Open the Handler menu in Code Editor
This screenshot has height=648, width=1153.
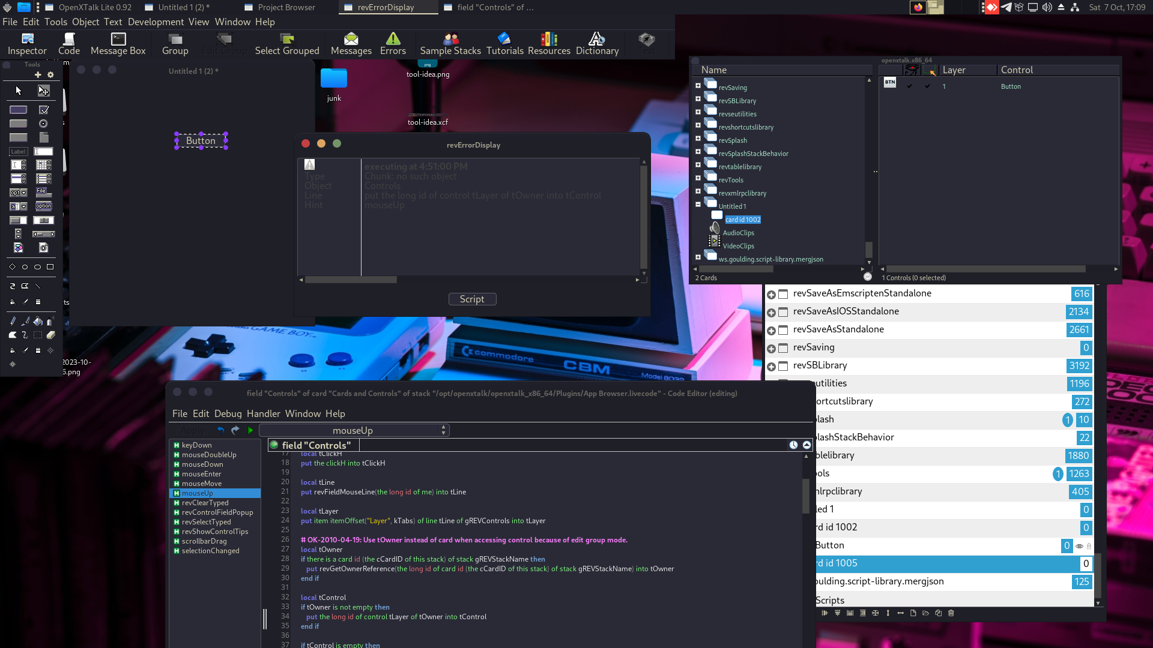coord(263,413)
